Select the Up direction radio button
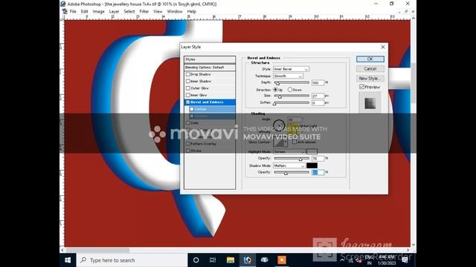Screen dimensions: 476x267 (275, 90)
